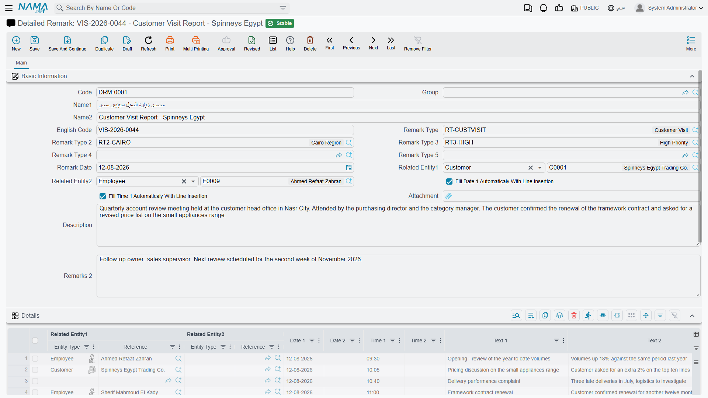Click the thumbs-up icon in header
The image size is (708, 398).
(559, 8)
